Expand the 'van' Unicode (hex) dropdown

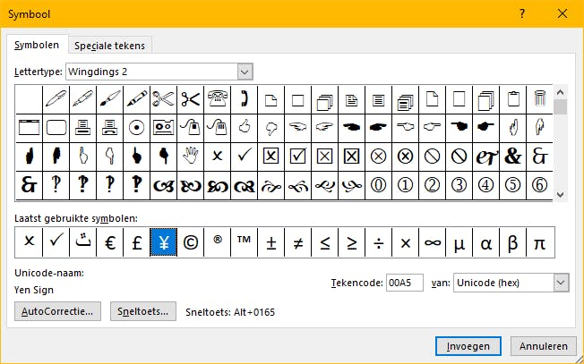coord(561,283)
